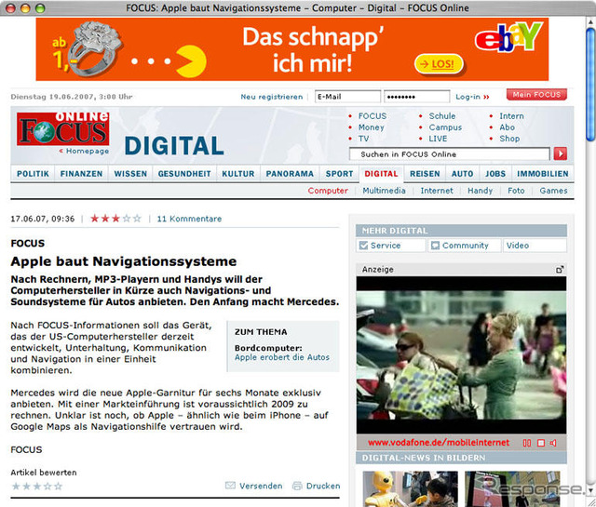Open the Money link
Screen dimensions: 596x507
[372, 127]
